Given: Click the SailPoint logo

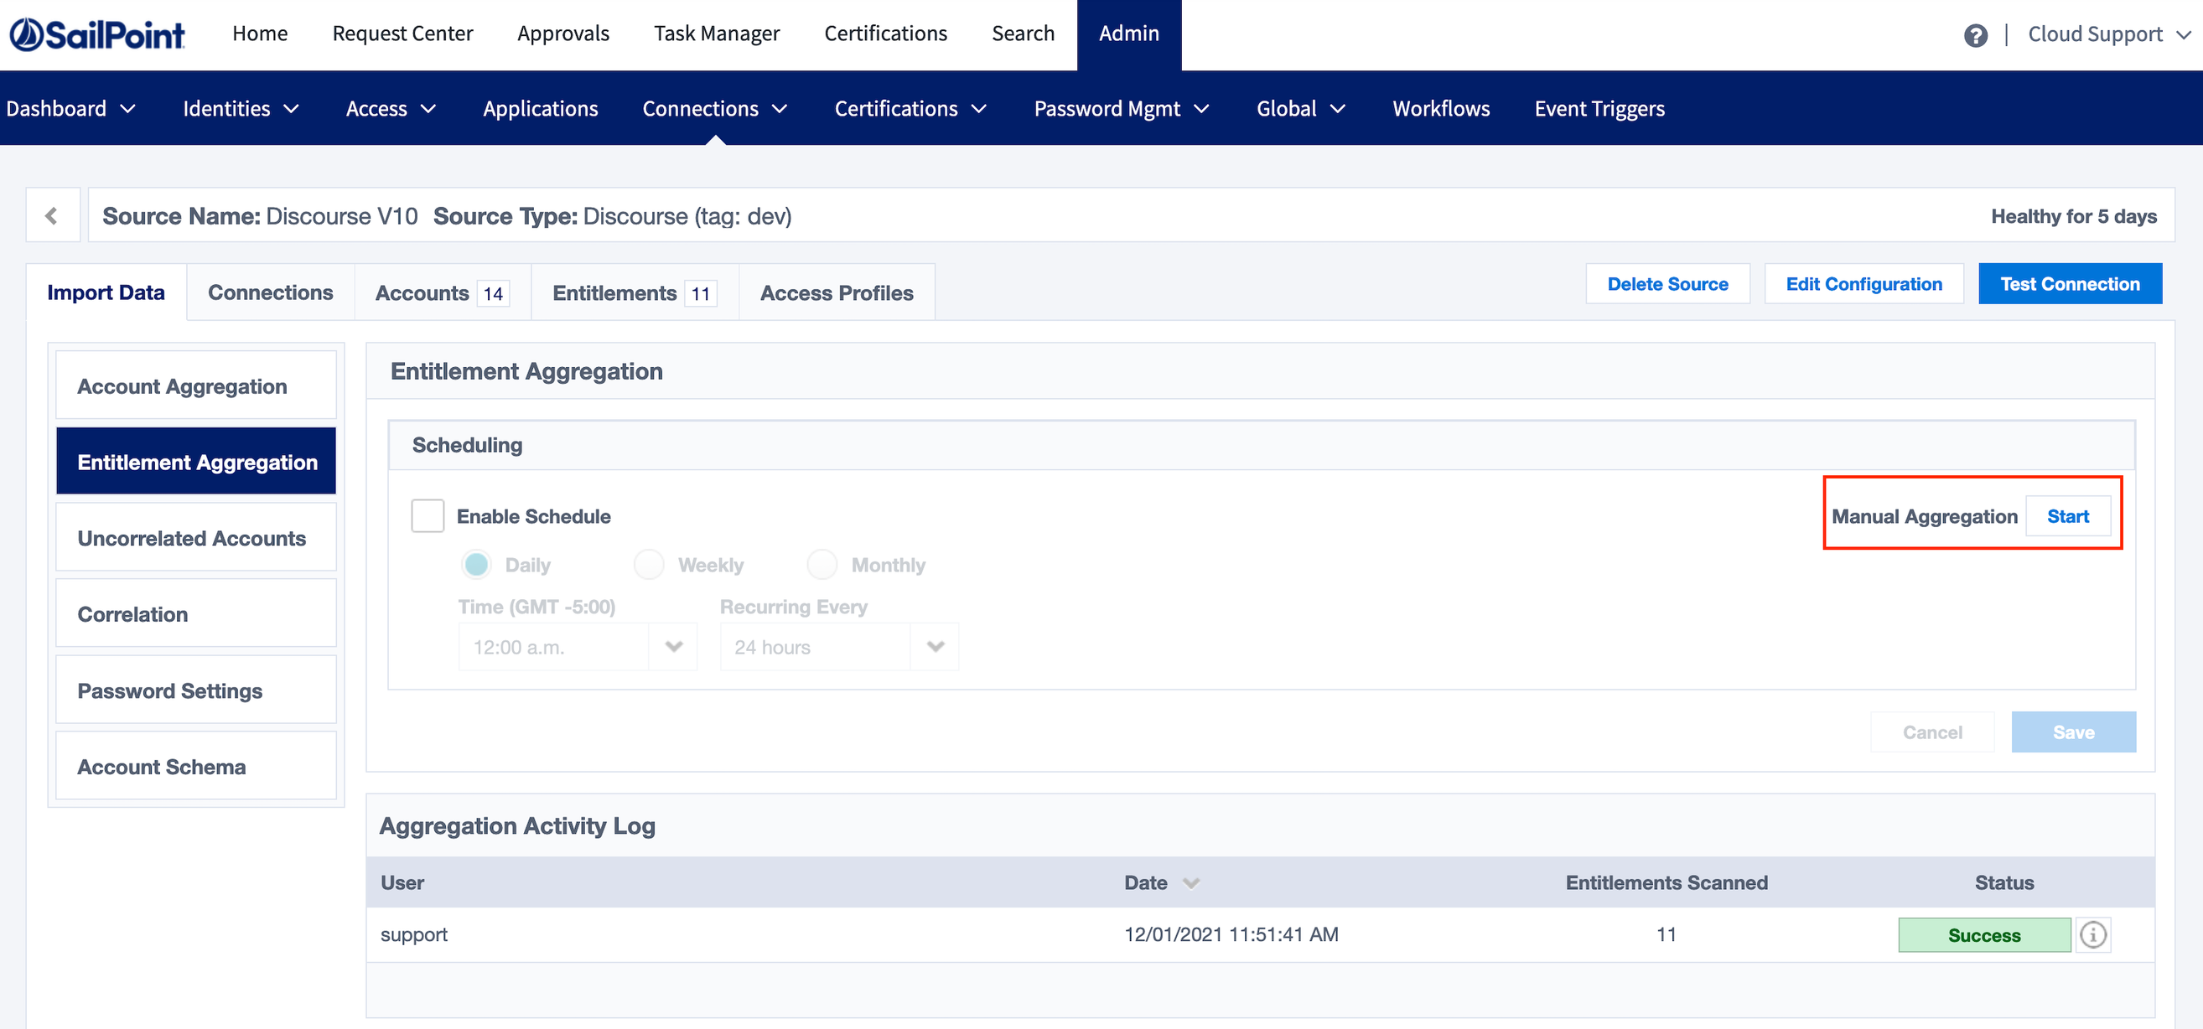Looking at the screenshot, I should click(x=96, y=34).
